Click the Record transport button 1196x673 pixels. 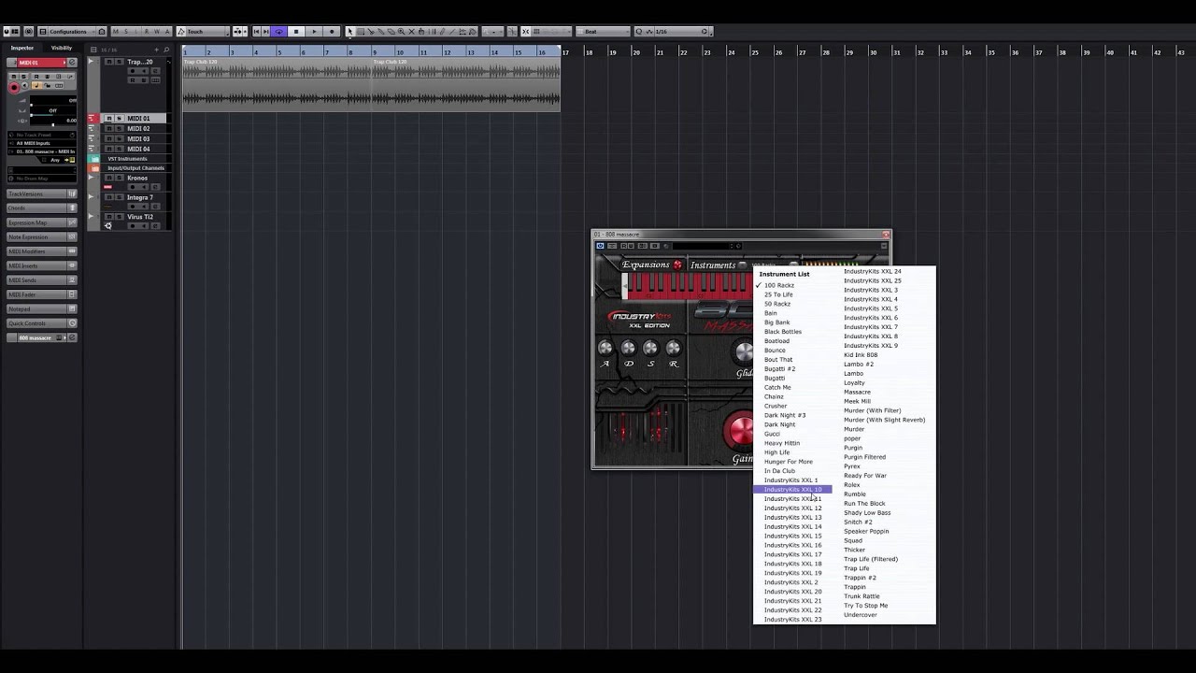[332, 32]
